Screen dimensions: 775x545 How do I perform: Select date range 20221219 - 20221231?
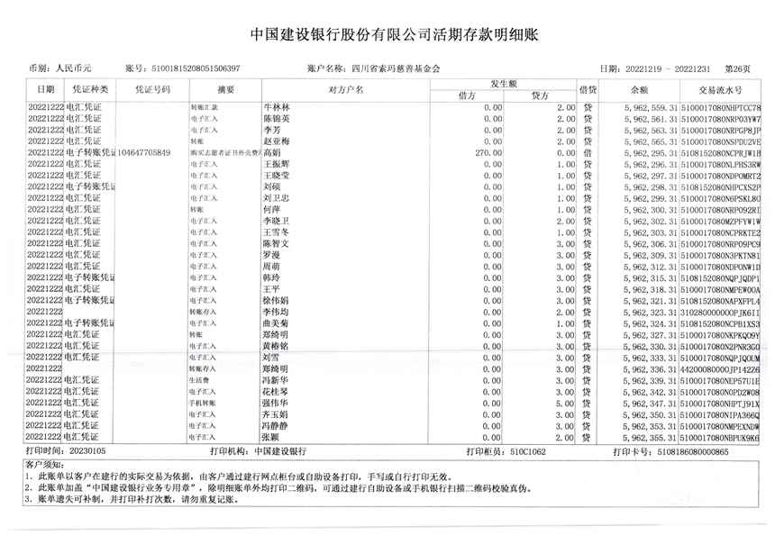tap(668, 69)
